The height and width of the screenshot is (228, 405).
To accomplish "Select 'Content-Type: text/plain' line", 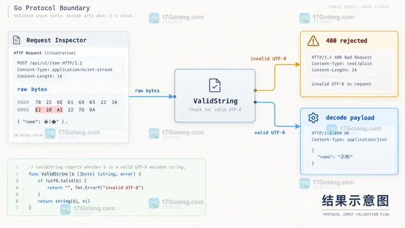I will coord(342,63).
